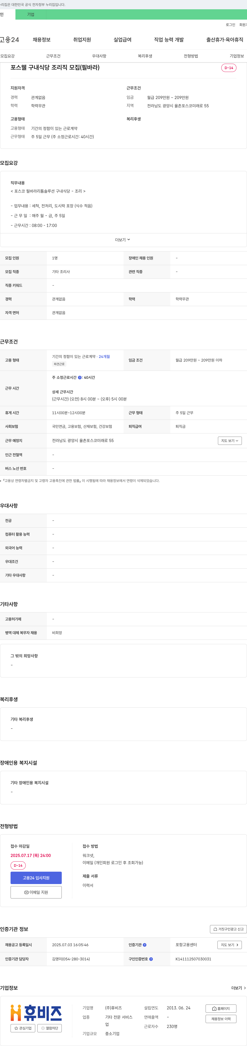
Task: Click 모집 직종 value 기타 조리사
Action: (x=61, y=272)
